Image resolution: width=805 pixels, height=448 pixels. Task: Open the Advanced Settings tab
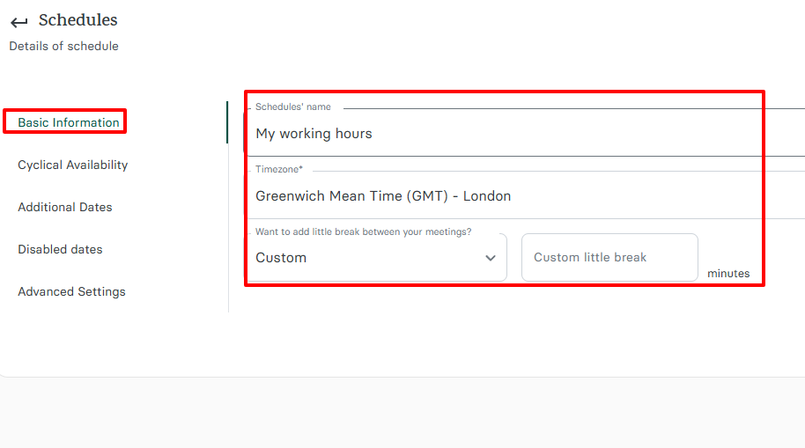coord(71,291)
